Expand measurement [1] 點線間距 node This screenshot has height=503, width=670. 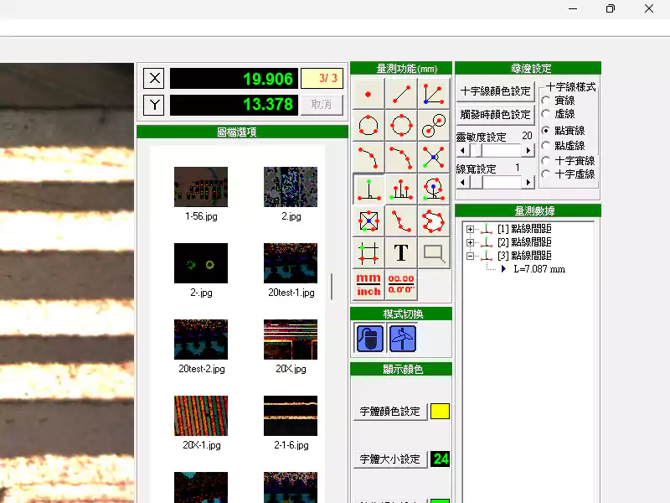point(470,229)
